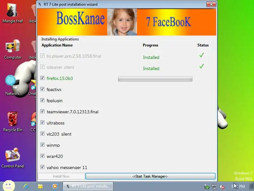The width and height of the screenshot is (254, 191).
Task: Click the wrar420 label
Action: (55, 156)
